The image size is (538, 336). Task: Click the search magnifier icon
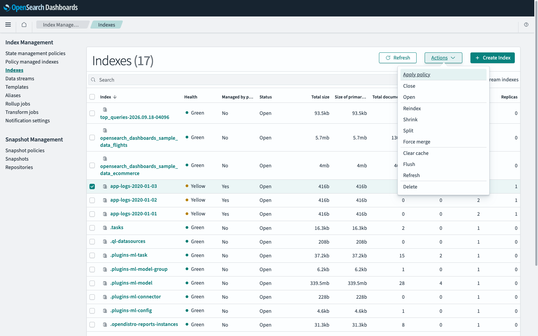tap(93, 80)
